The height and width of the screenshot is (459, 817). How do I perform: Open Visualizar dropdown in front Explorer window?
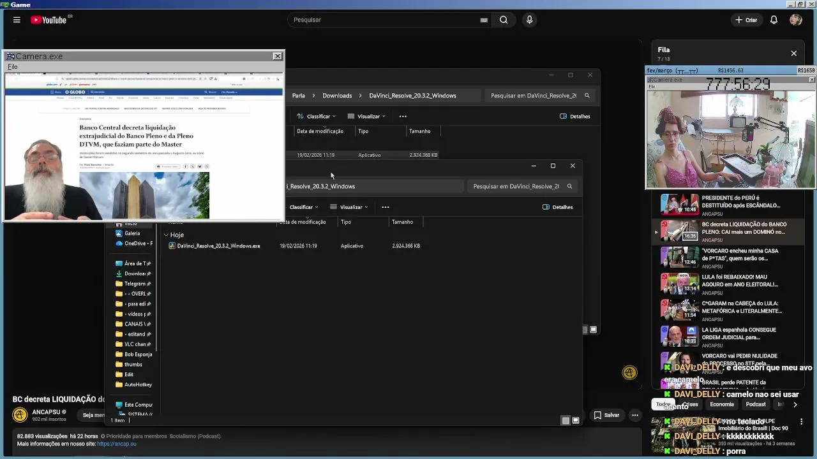coord(349,207)
